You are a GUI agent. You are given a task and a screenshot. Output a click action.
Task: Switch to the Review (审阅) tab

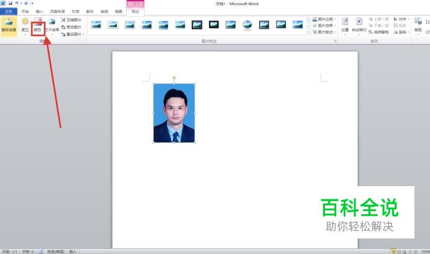[104, 12]
